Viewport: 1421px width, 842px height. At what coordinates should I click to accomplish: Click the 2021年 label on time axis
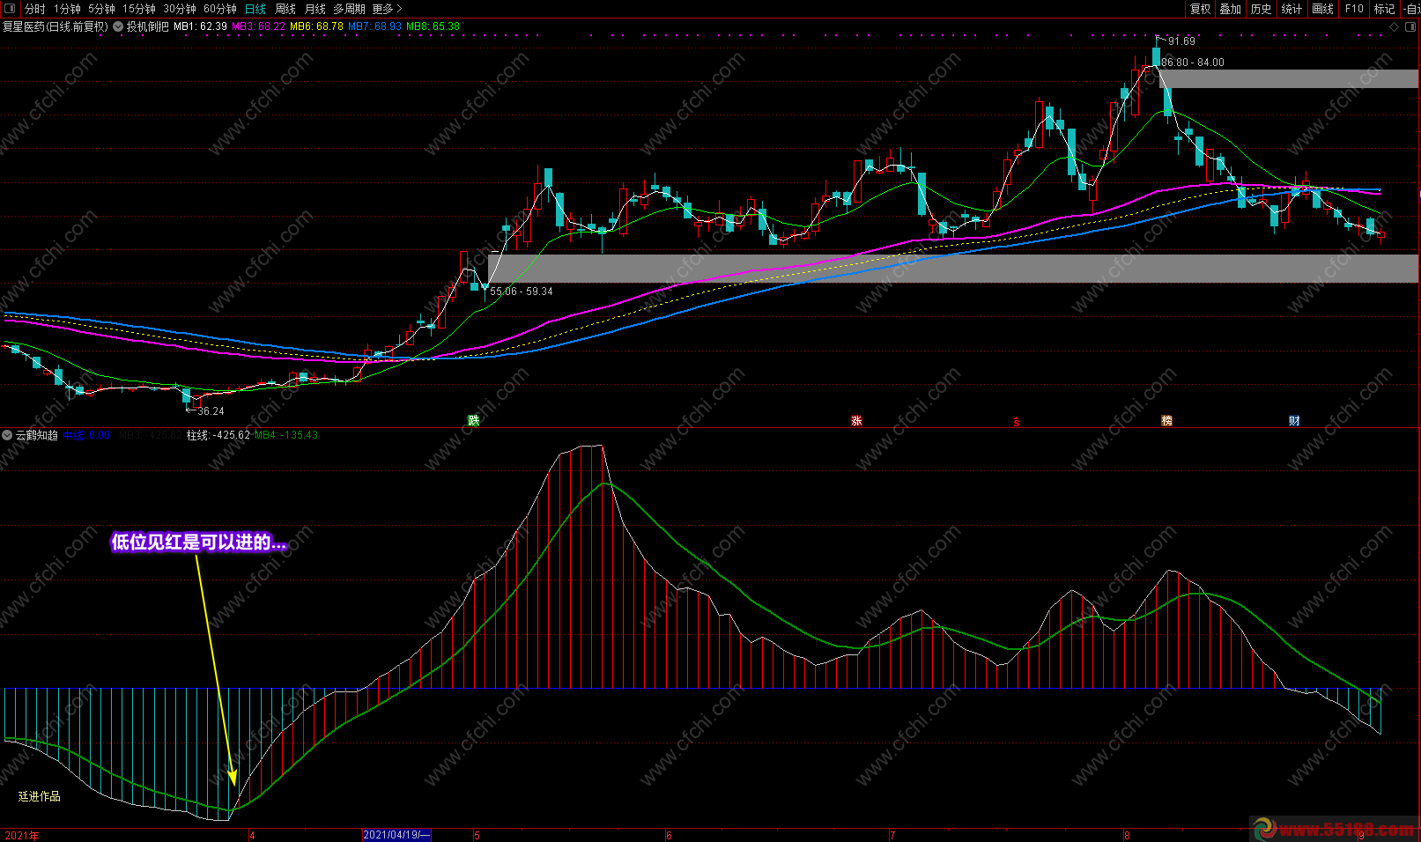(x=22, y=835)
